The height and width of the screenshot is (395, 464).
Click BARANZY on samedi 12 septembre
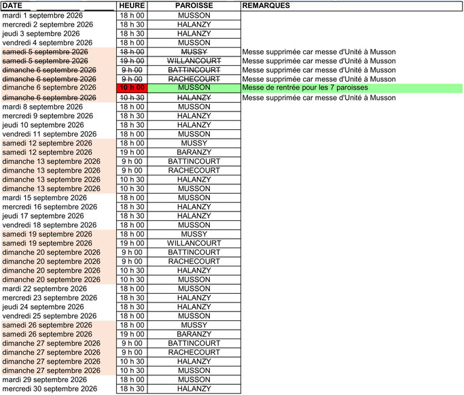[194, 152]
